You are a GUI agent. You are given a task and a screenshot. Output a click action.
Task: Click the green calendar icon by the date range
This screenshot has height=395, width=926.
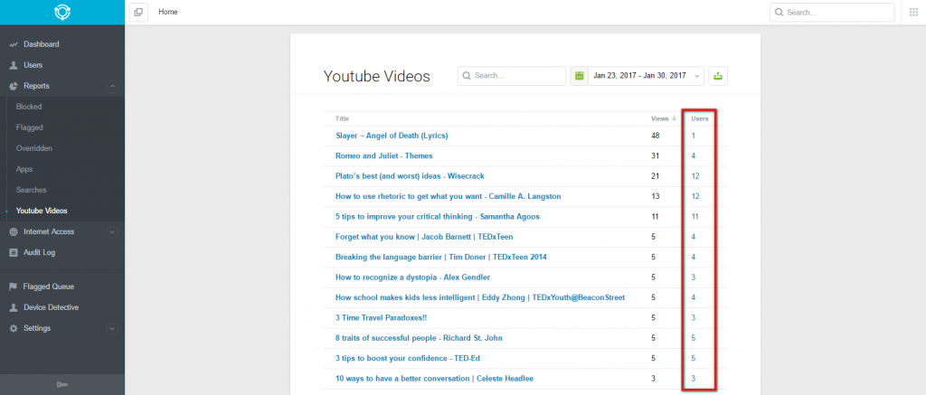coord(580,76)
